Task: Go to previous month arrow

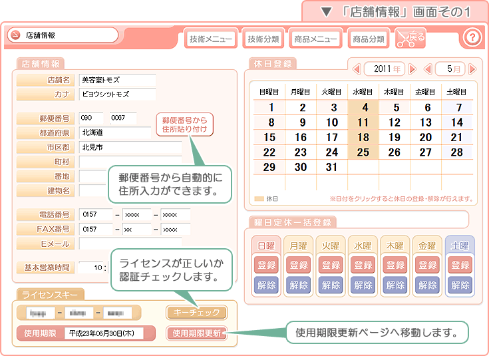Action: click(x=428, y=69)
